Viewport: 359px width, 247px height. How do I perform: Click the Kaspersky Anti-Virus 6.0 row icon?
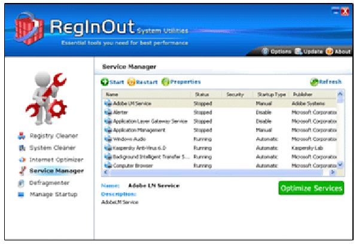click(108, 148)
